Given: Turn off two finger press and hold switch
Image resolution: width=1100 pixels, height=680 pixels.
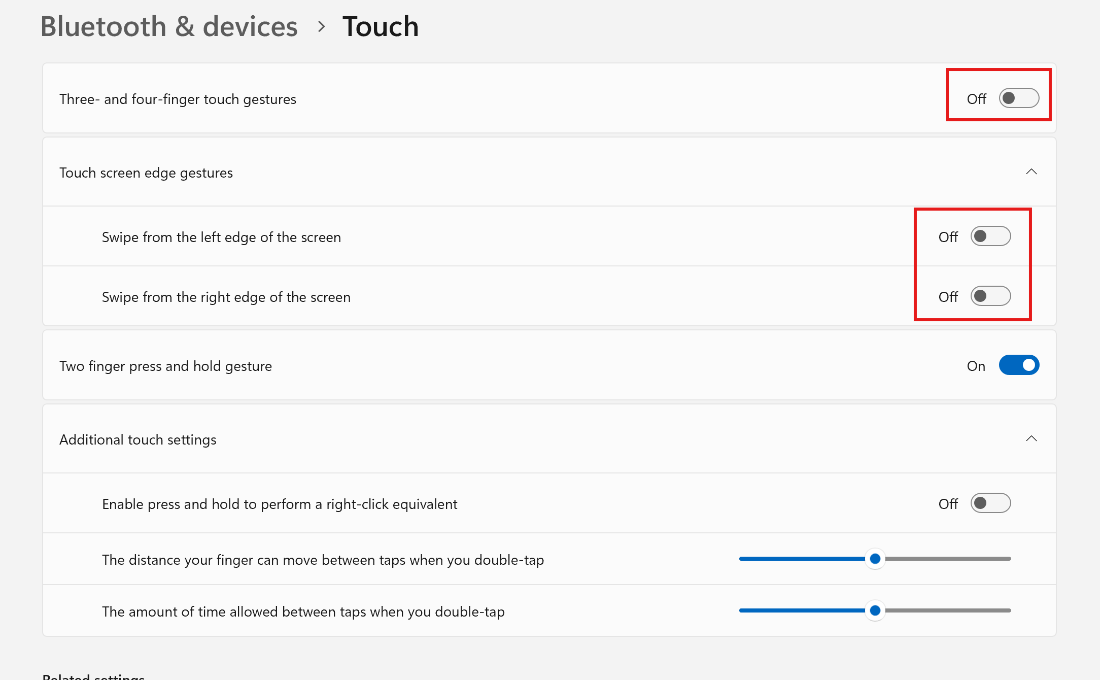Looking at the screenshot, I should tap(1019, 365).
